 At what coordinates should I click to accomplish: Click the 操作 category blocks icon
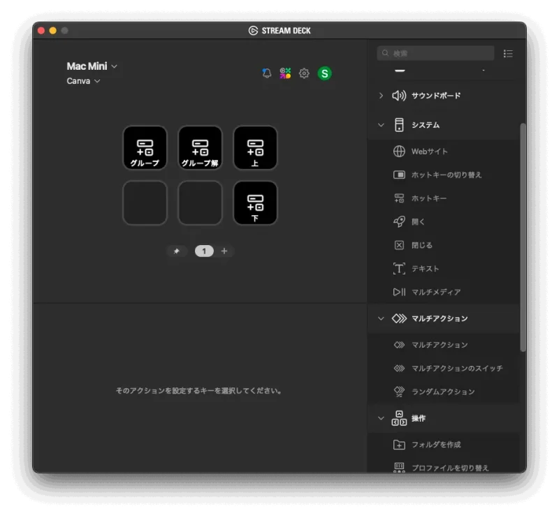tap(399, 418)
